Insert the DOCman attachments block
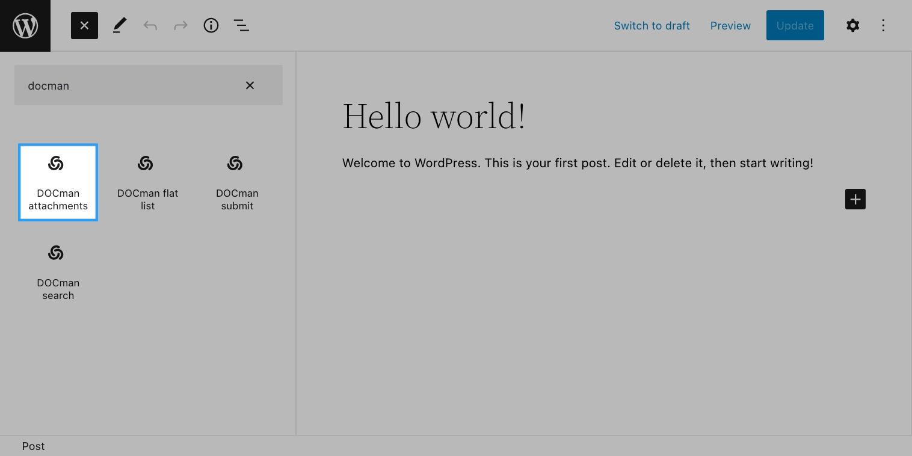Viewport: 912px width, 456px height. (x=58, y=182)
